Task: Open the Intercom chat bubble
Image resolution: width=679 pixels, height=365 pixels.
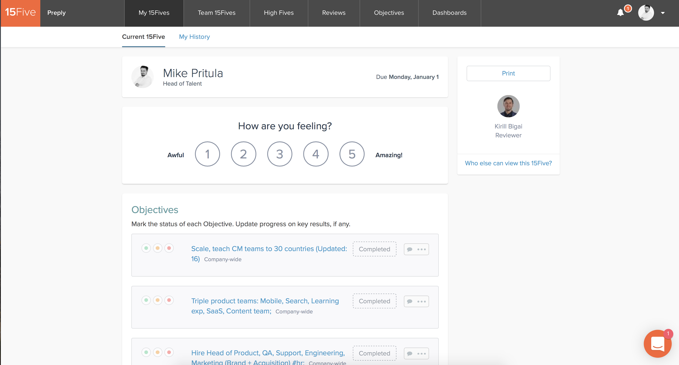Action: 658,344
